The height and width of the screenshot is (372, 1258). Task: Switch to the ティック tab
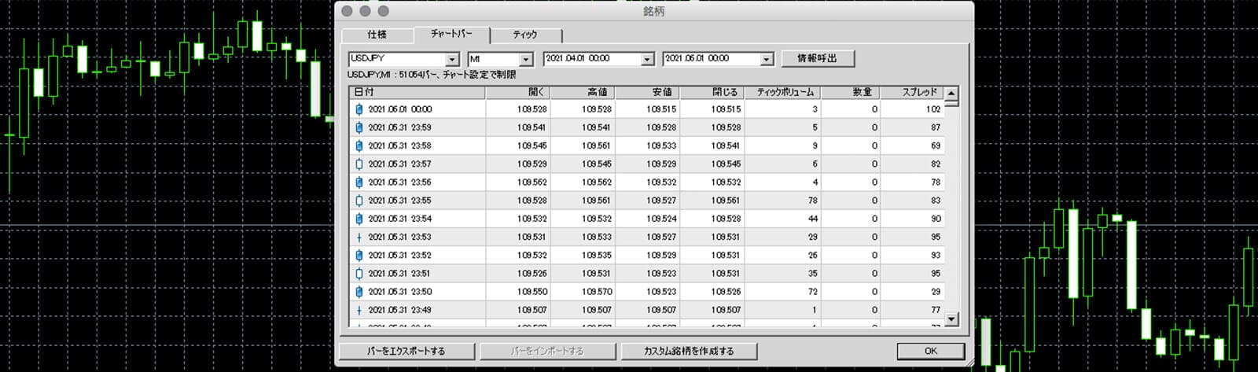[x=525, y=35]
